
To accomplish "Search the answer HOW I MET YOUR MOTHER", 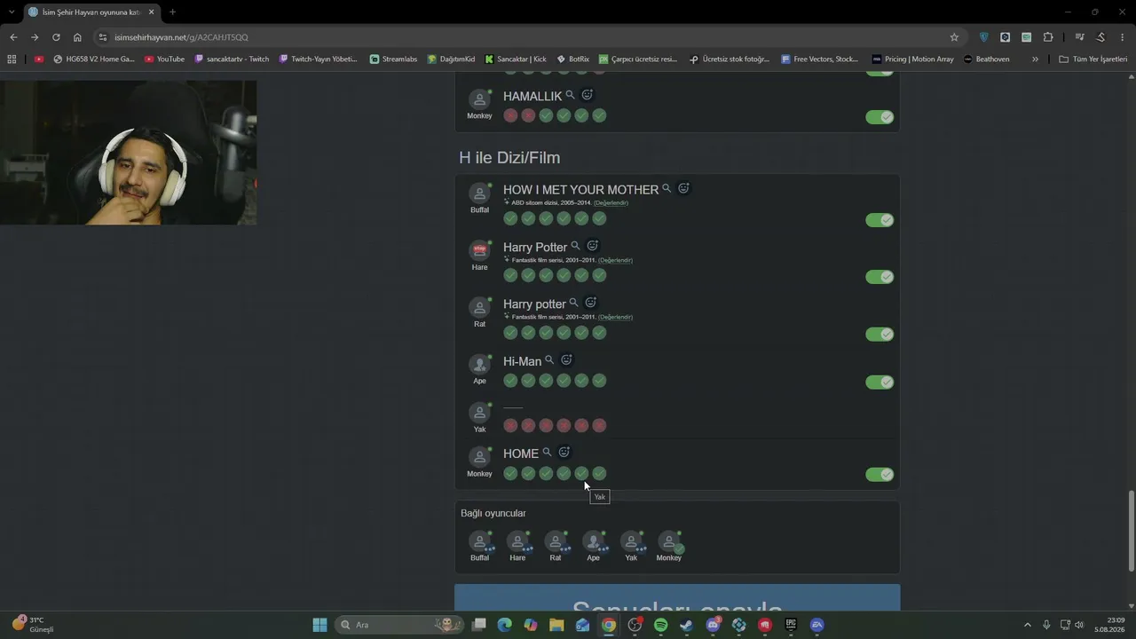I will (x=667, y=189).
